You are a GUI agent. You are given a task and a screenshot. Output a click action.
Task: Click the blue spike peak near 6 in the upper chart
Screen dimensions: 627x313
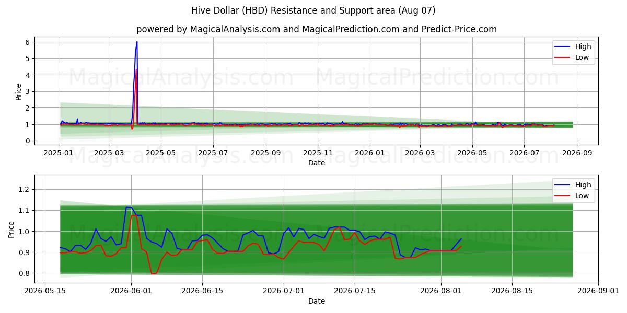pos(137,42)
